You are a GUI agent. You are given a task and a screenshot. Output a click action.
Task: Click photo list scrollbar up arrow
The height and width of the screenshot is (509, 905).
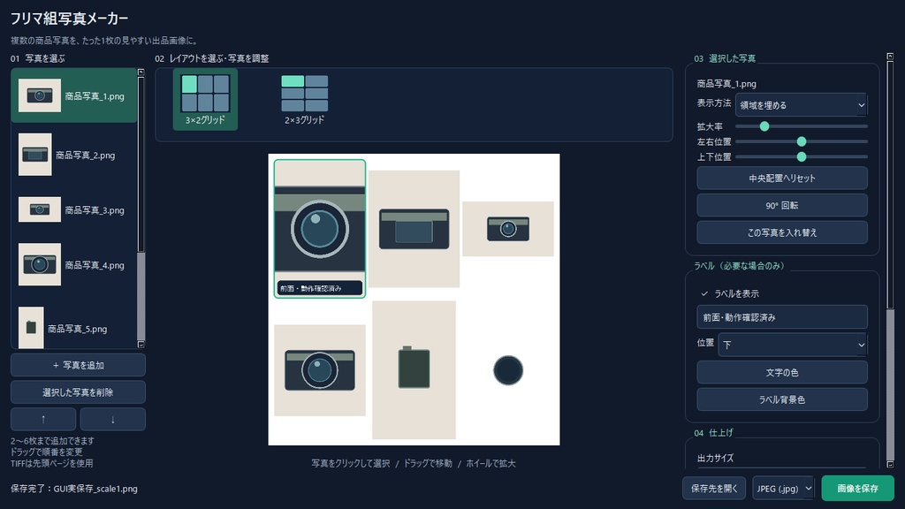click(141, 72)
